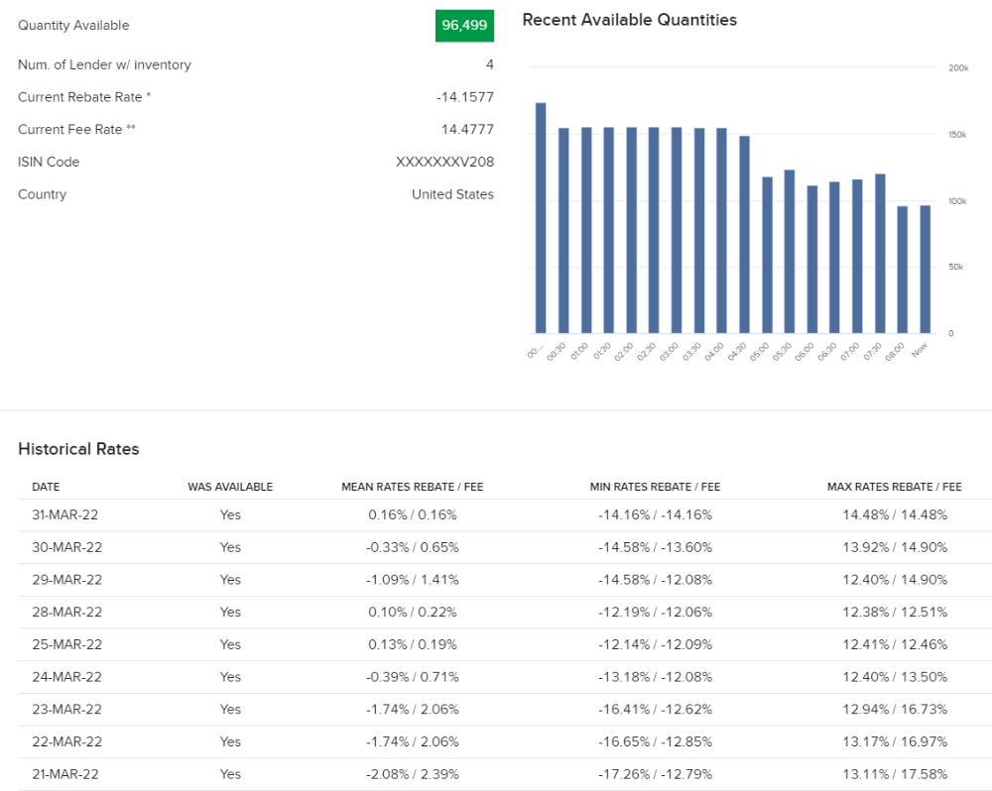The image size is (992, 791).
Task: Click the MIN RATES REBATE / FEE header
Action: click(x=655, y=487)
